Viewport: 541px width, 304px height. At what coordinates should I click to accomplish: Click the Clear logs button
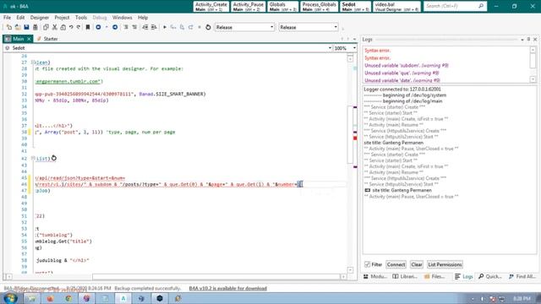417,264
